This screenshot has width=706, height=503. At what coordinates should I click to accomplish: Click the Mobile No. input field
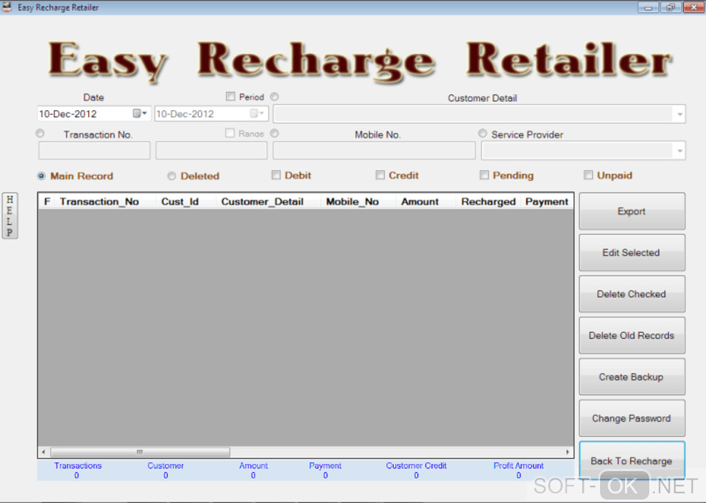click(x=374, y=151)
